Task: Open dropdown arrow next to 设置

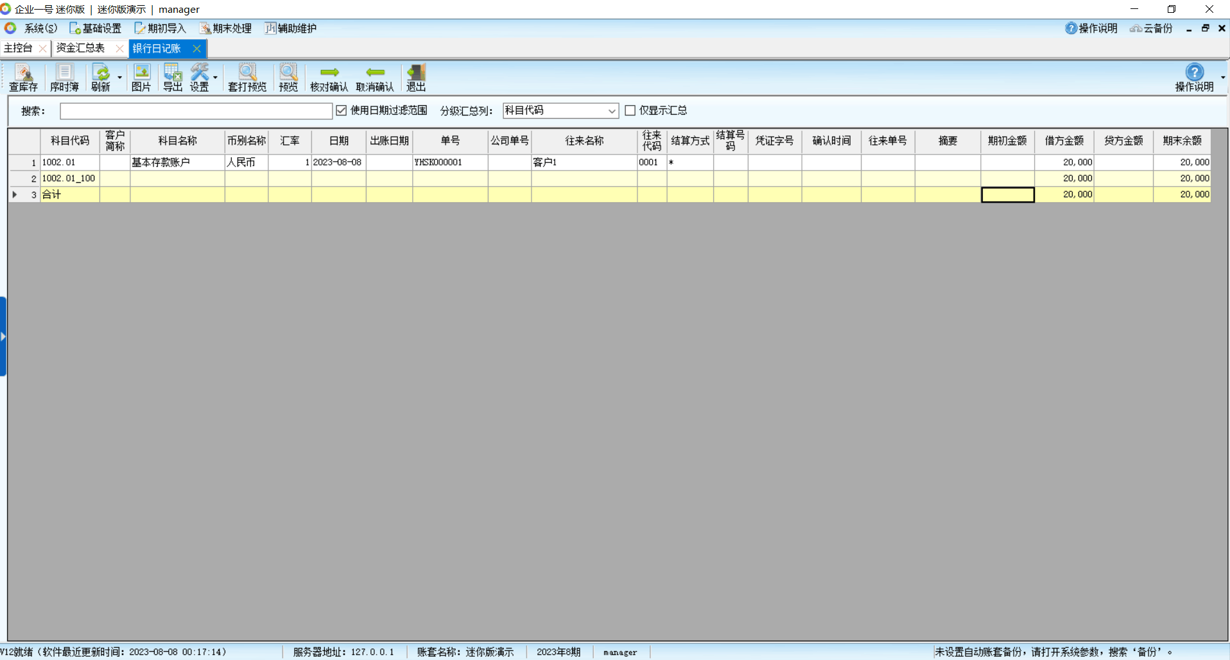Action: [215, 78]
